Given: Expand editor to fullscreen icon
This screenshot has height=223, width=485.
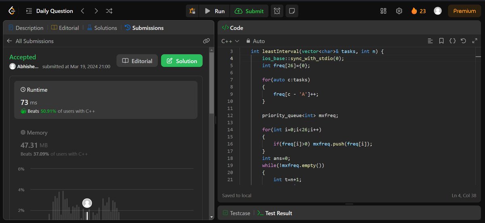Looking at the screenshot, I should coord(474,41).
